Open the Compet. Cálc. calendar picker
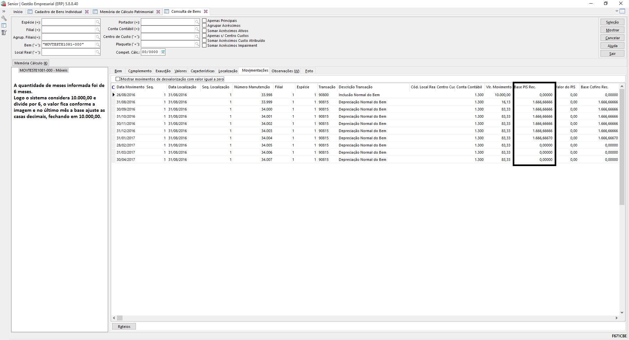The image size is (629, 340). pos(163,52)
